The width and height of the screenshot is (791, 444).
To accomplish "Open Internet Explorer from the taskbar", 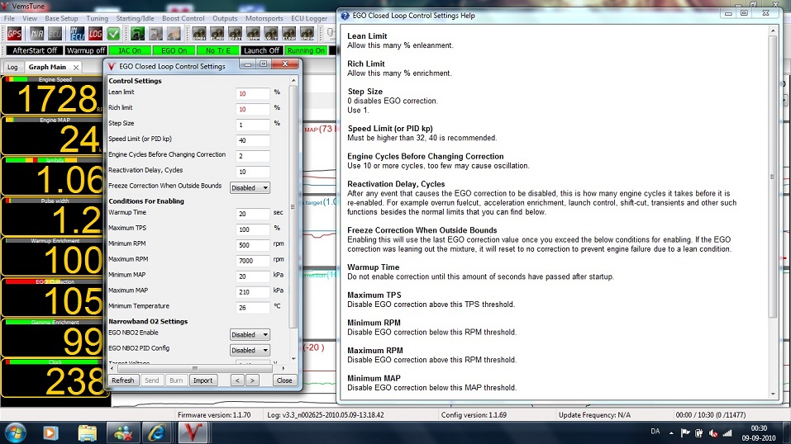I will coord(157,432).
